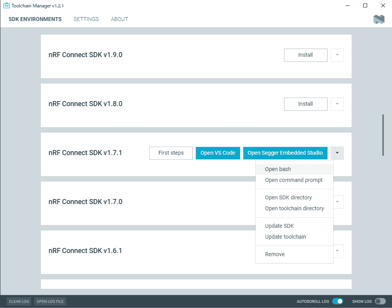Screen dimensions: 392x308
Task: Expand the dropdown next to v1.9.0 Install
Action: 337,55
